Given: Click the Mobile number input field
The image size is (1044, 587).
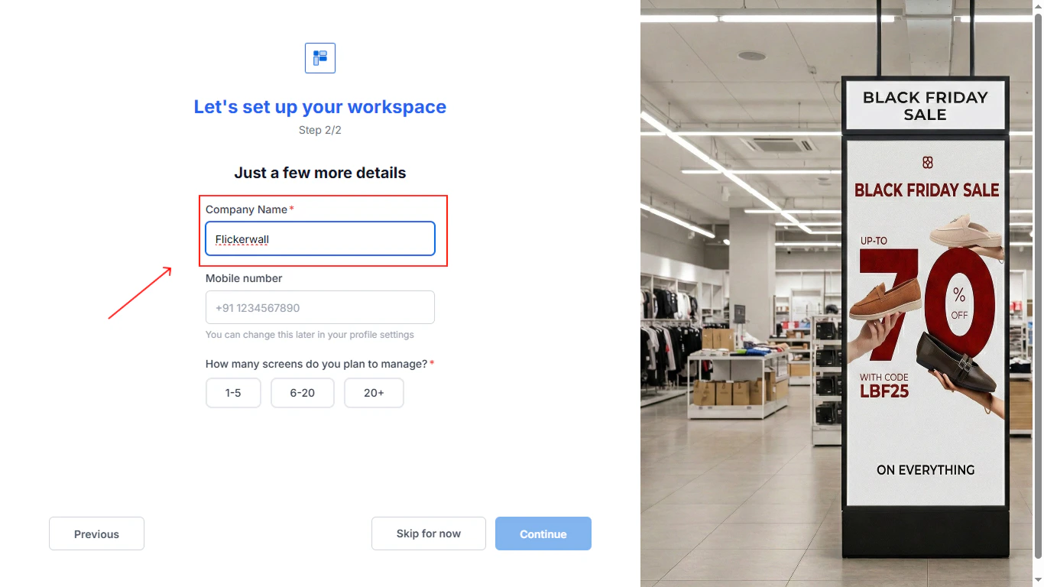Looking at the screenshot, I should pyautogui.click(x=320, y=307).
